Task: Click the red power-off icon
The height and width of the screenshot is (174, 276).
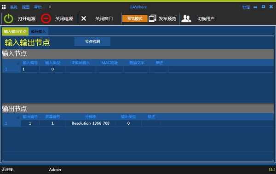Action: [46, 18]
